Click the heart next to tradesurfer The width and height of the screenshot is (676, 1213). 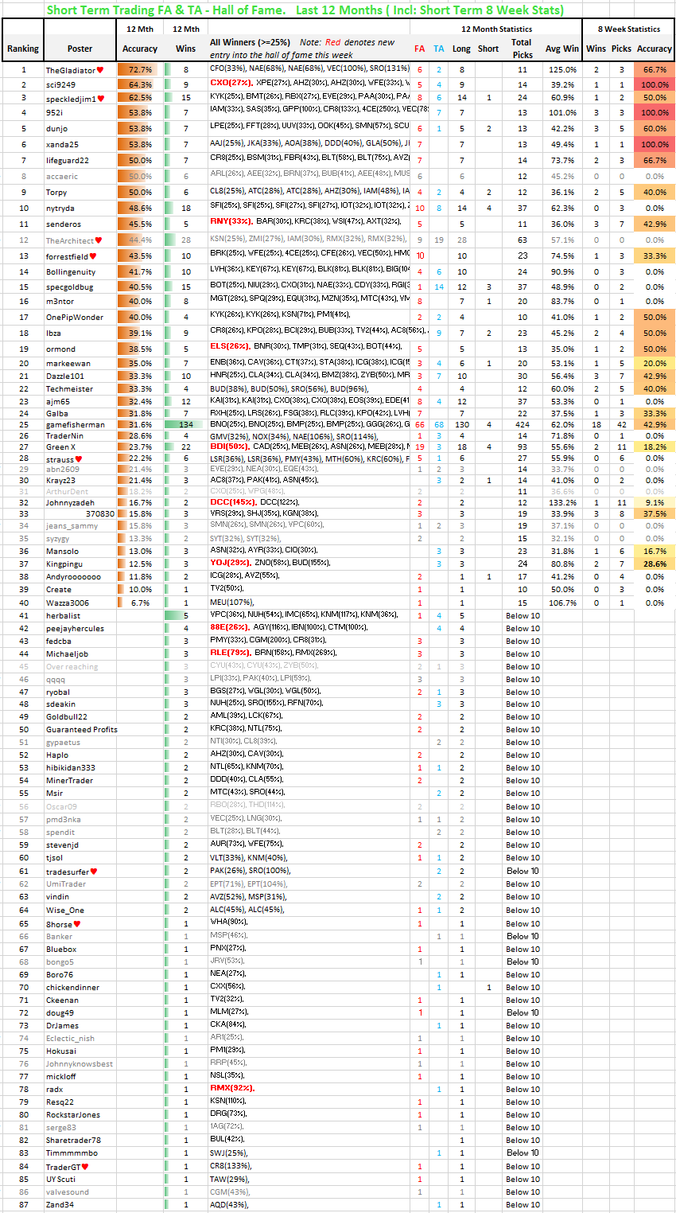[94, 872]
